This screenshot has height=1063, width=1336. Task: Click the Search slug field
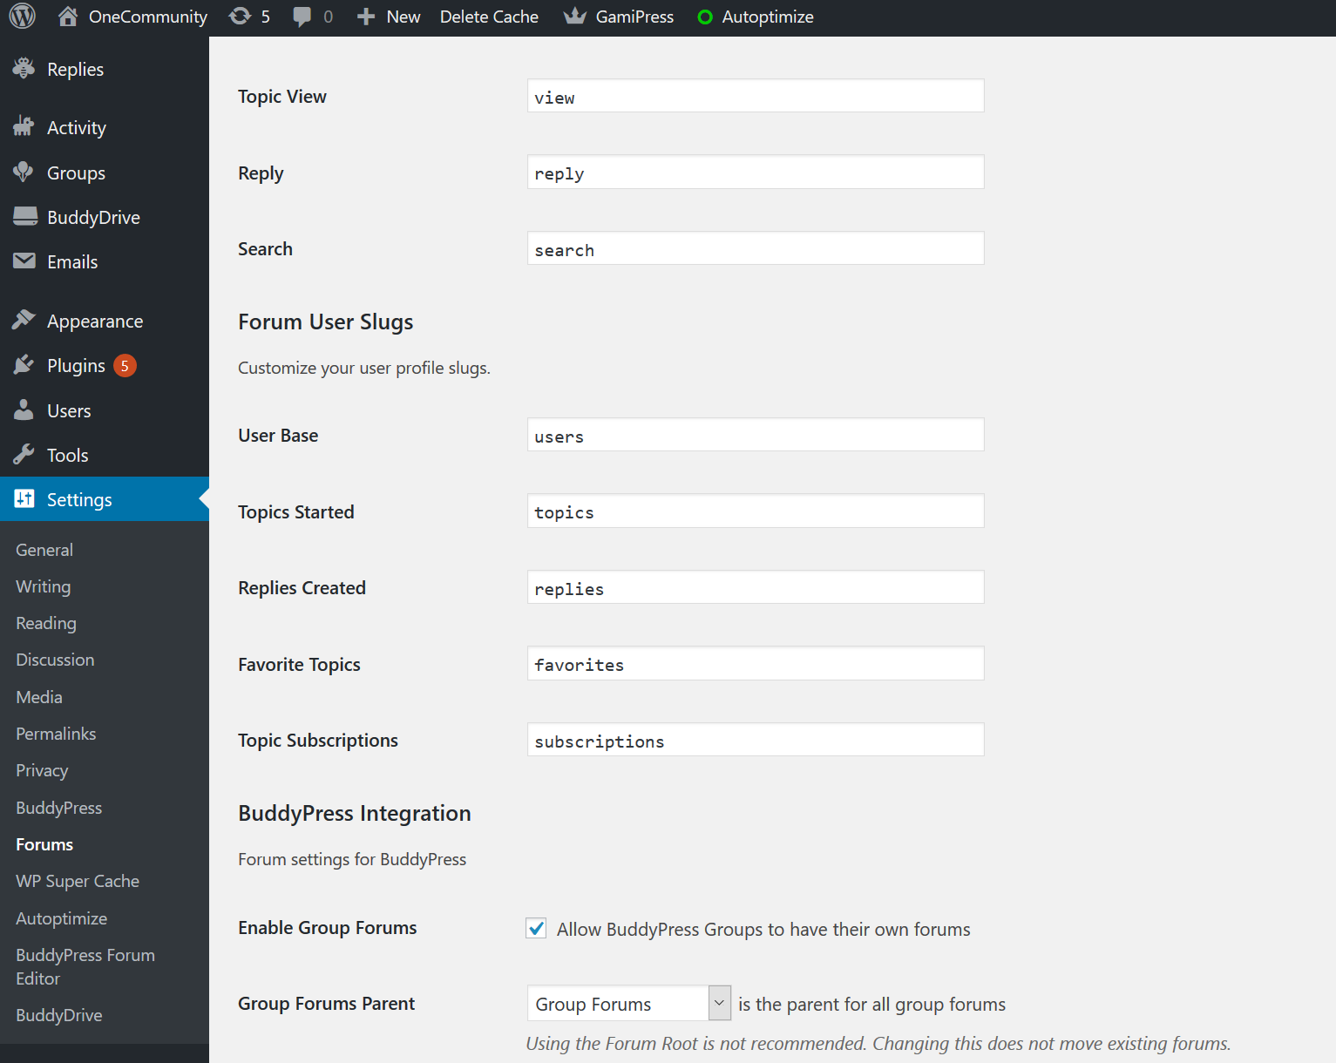click(756, 248)
